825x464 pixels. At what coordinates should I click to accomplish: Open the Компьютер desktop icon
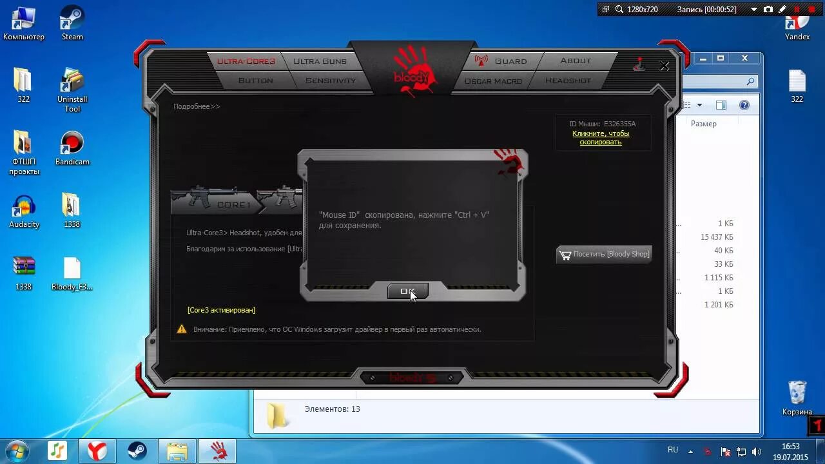(24, 24)
